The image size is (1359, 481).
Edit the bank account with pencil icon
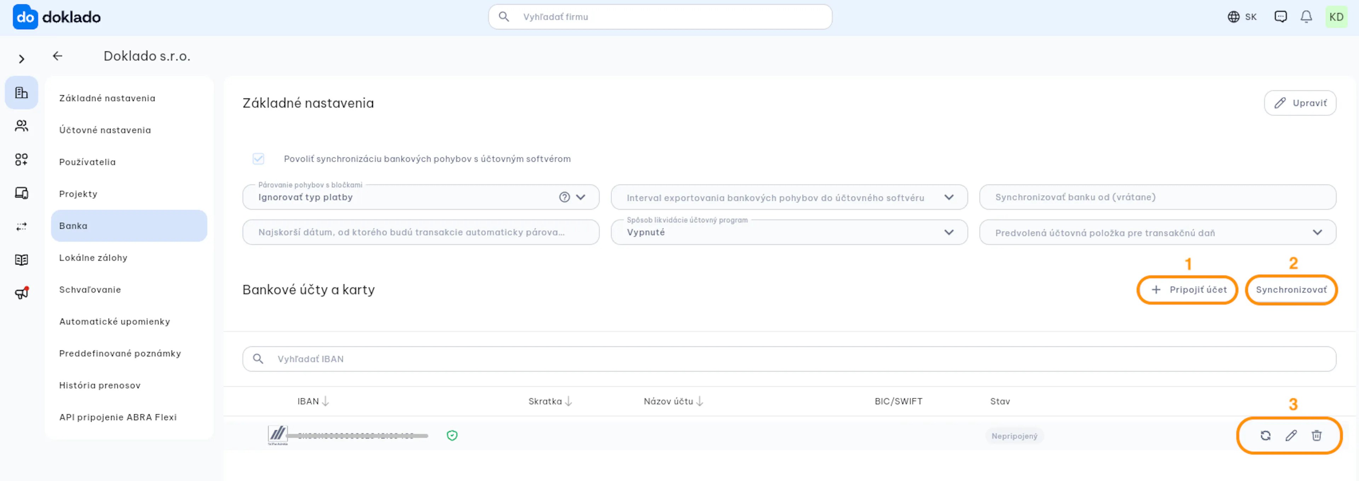(1291, 436)
